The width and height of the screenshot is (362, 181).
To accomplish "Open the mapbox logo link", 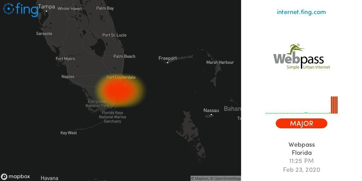I will [16, 177].
